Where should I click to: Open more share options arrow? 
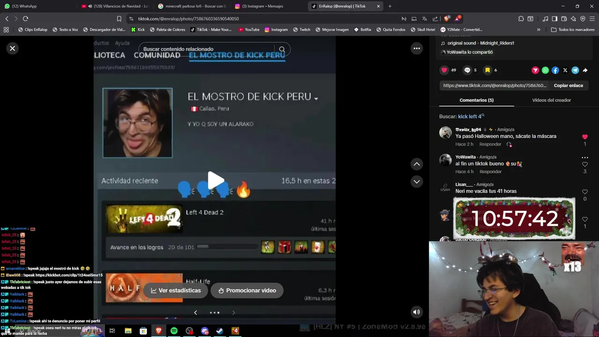(585, 70)
